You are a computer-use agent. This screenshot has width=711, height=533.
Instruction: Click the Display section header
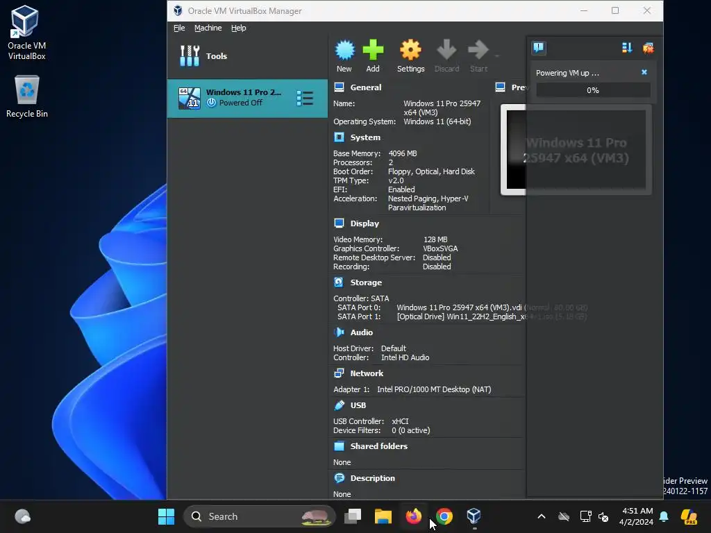tap(365, 223)
